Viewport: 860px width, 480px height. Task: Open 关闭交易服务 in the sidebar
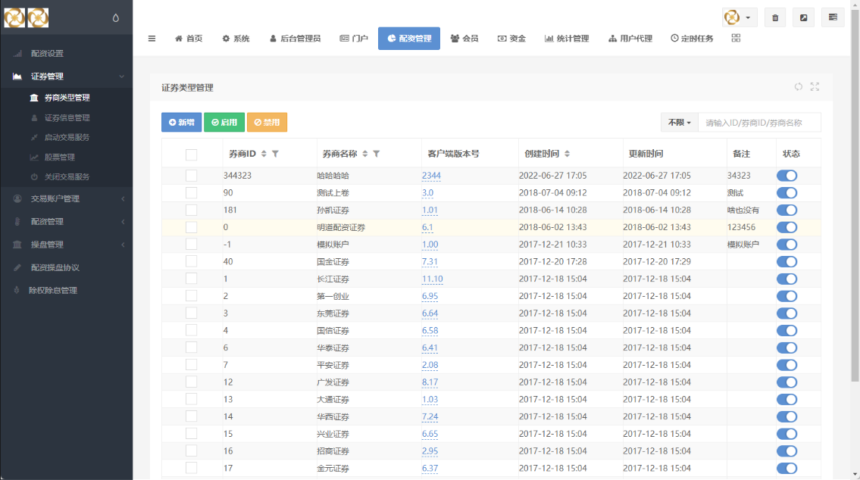click(67, 176)
